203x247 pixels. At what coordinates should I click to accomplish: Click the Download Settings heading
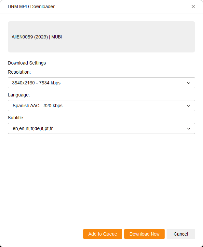tap(27, 63)
